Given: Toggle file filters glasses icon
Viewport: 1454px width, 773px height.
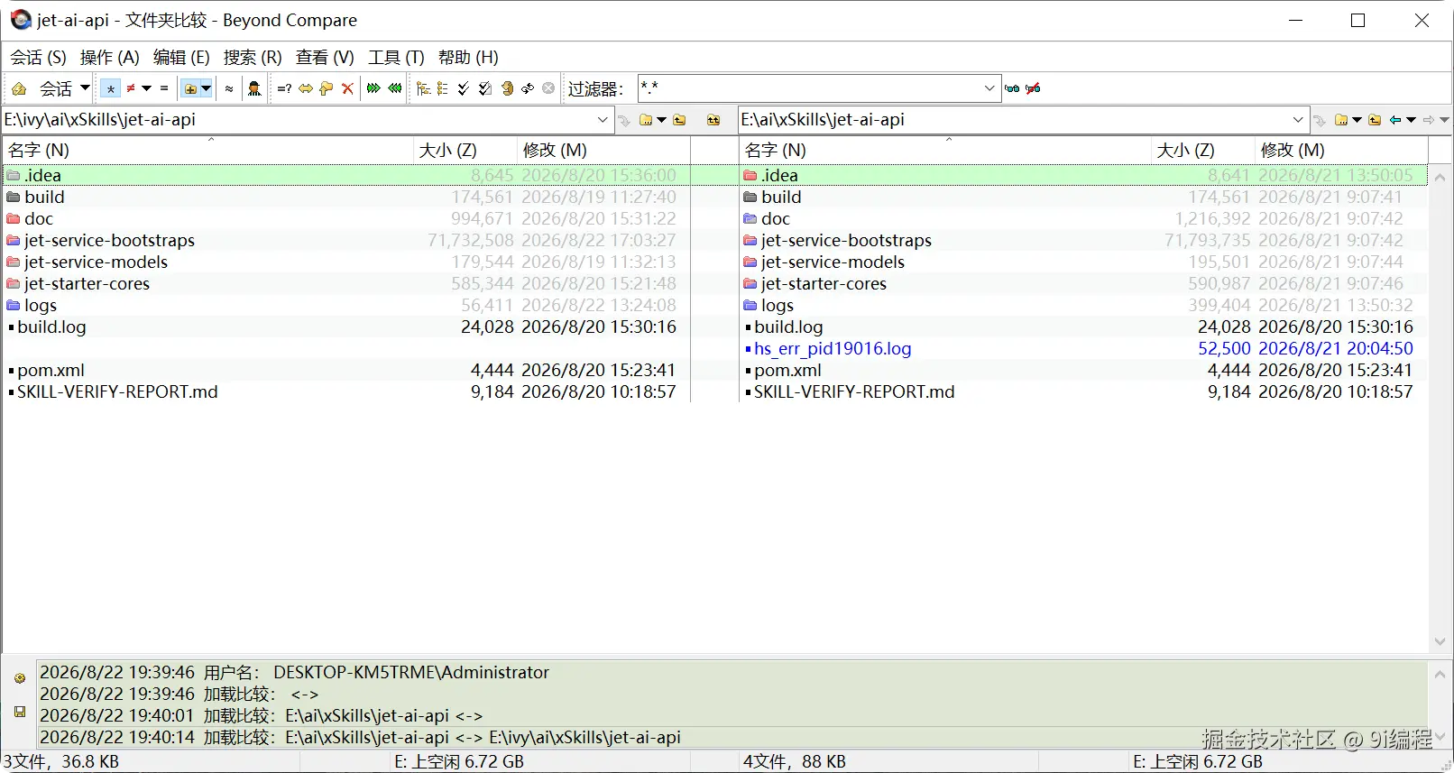Looking at the screenshot, I should click(x=1012, y=88).
